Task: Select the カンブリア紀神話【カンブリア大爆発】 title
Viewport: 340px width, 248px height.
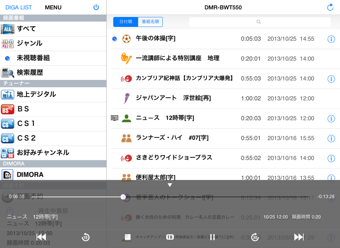Action: coord(184,78)
